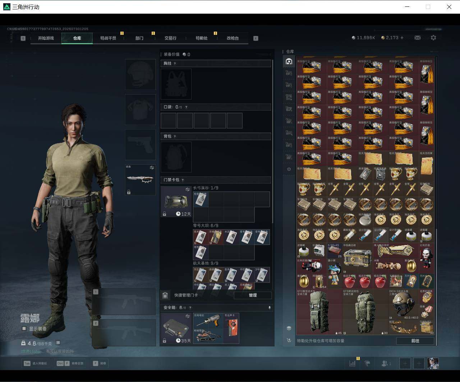Select the keycard under 长弓溪谷

tap(201, 199)
